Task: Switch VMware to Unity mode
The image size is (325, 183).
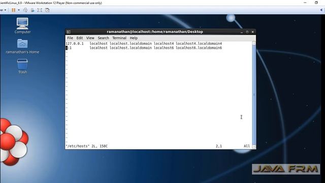Action: [x=47, y=10]
